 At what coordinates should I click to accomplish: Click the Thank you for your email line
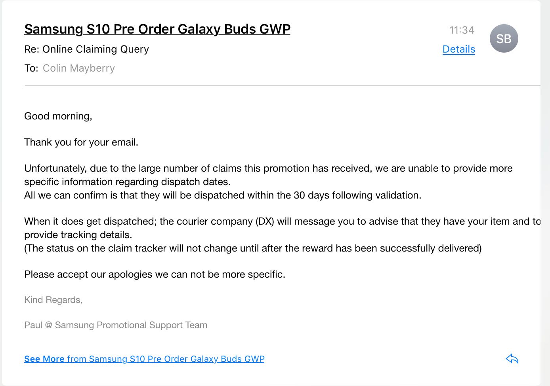coord(81,142)
